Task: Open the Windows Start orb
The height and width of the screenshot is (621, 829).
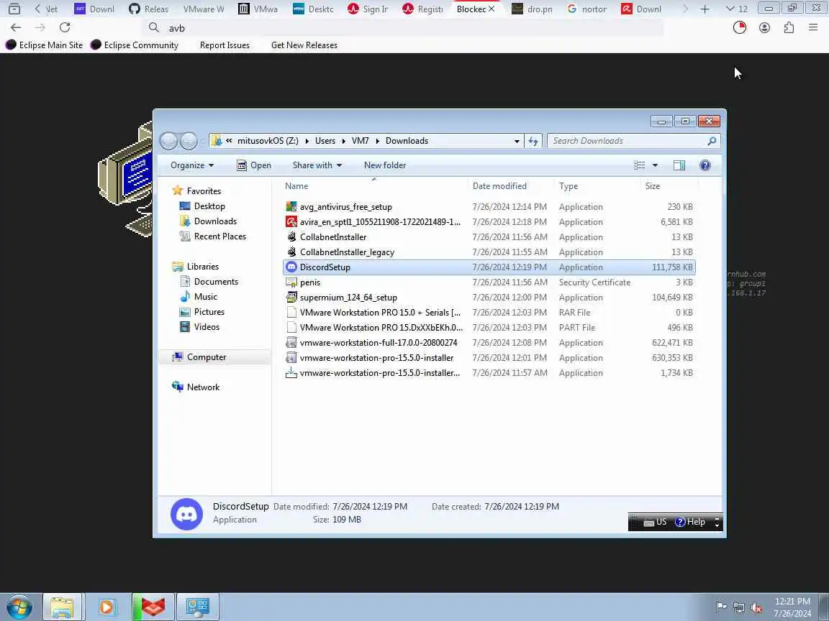Action: (19, 607)
